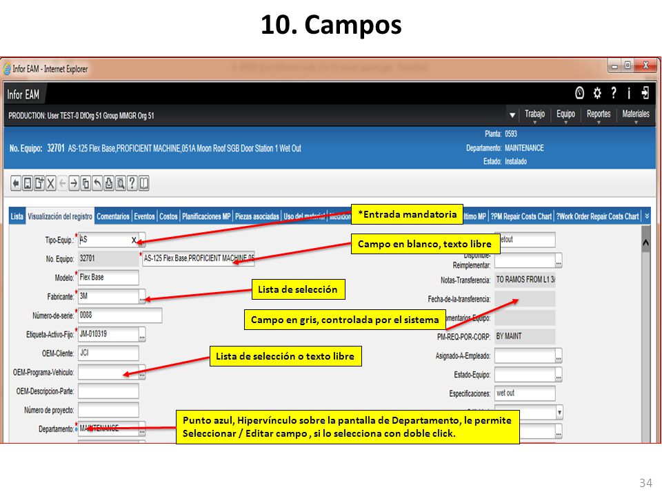
Task: Click the equipment description field AS-125 Flex Base
Action: coord(199,258)
